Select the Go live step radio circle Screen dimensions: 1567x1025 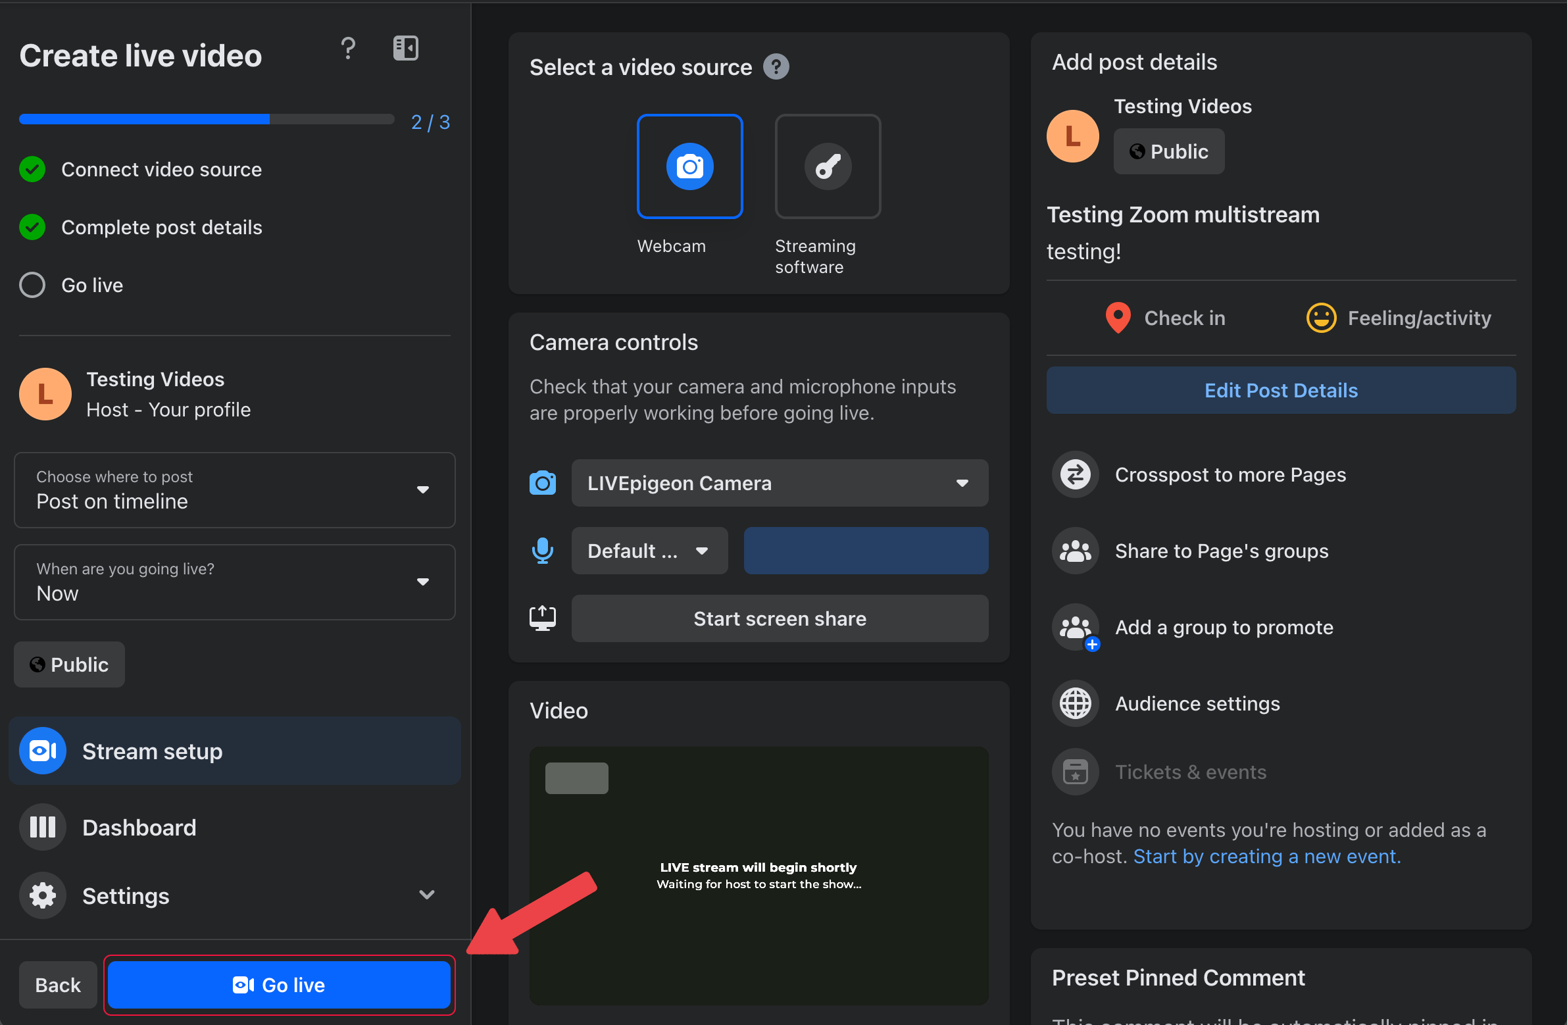32,285
